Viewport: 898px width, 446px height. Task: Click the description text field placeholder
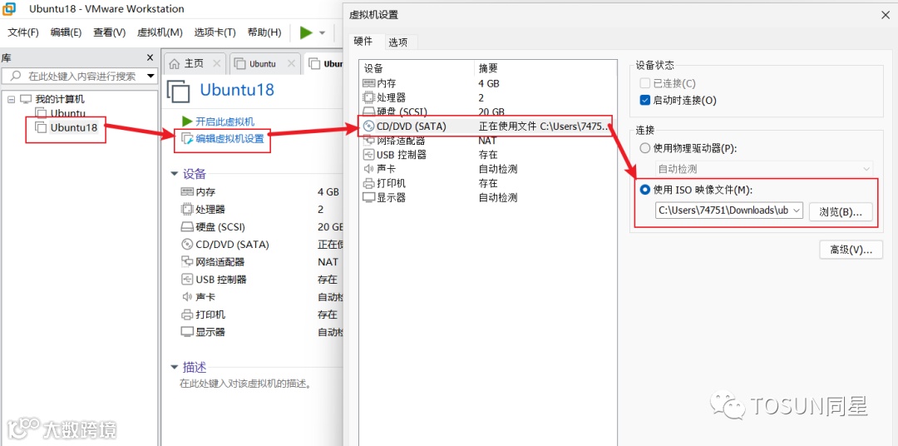click(245, 384)
